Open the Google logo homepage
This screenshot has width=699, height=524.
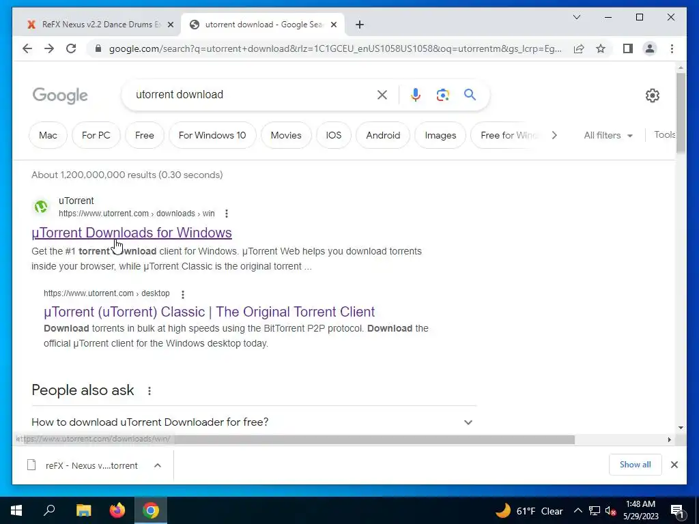60,96
